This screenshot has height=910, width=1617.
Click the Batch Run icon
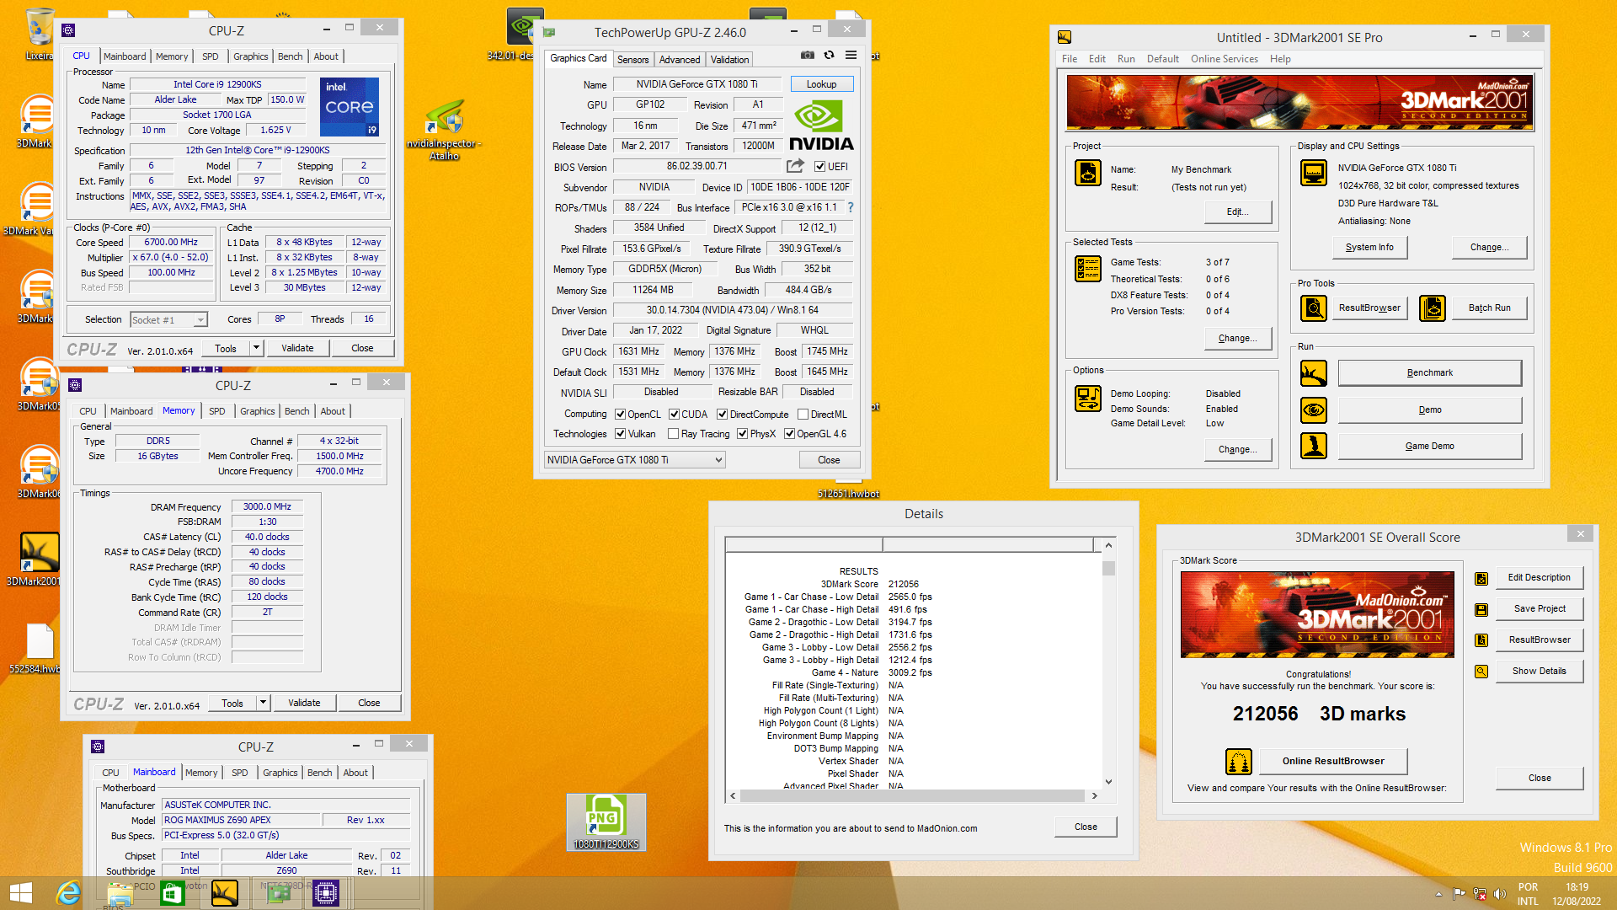(x=1433, y=308)
